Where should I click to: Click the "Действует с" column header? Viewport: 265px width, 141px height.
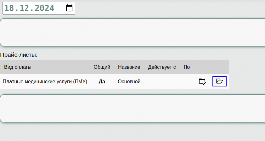162,67
